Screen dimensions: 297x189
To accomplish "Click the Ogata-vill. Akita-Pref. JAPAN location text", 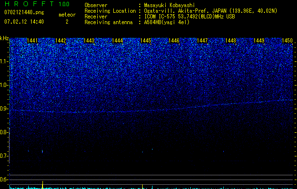I will [x=211, y=11].
